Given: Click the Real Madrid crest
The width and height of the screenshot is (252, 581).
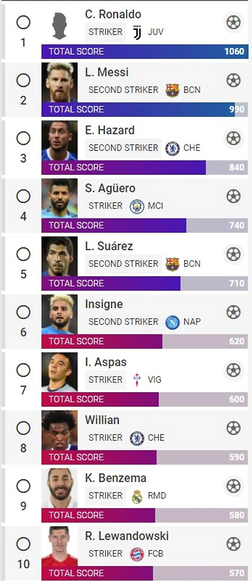Looking at the screenshot, I should (137, 496).
